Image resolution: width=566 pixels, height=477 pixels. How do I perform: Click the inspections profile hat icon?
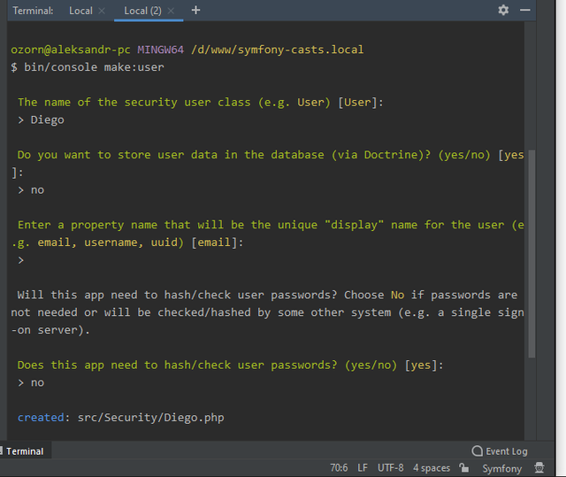[539, 468]
